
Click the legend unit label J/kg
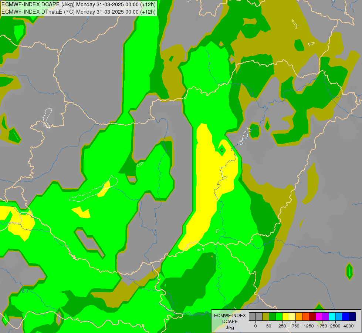point(230,327)
